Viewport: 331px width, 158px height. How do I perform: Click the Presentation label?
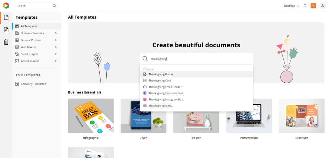(249, 138)
